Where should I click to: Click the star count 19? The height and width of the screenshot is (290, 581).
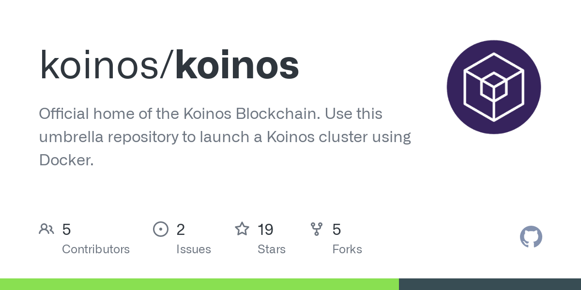265,230
